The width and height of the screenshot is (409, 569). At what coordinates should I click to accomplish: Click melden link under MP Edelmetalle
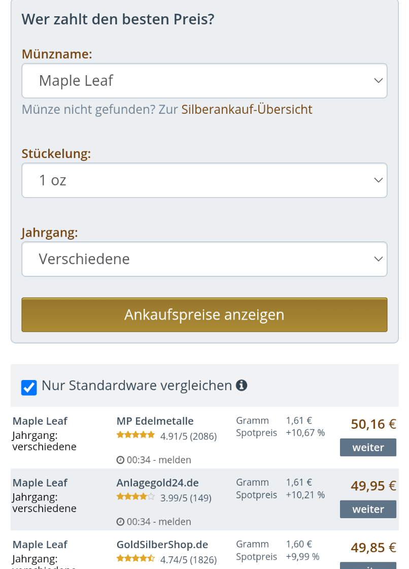click(x=175, y=460)
